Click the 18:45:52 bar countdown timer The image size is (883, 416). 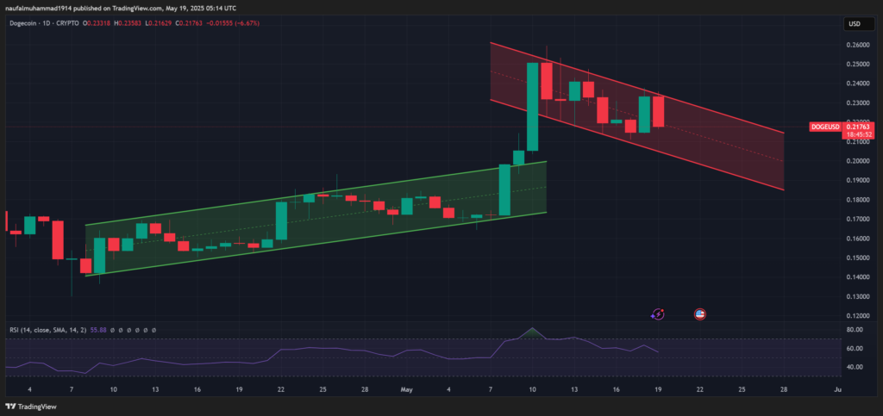858,135
